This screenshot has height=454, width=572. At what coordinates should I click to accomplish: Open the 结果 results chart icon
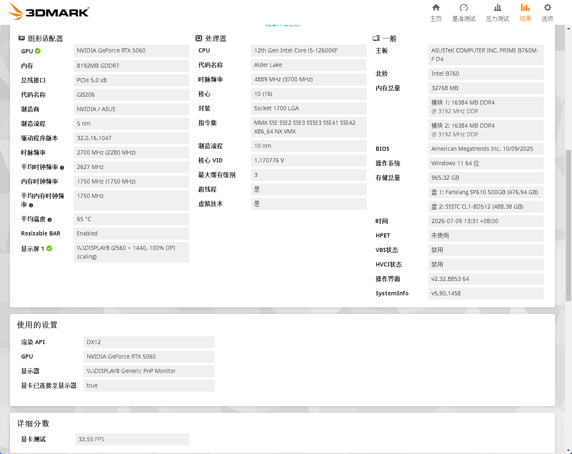coord(525,7)
